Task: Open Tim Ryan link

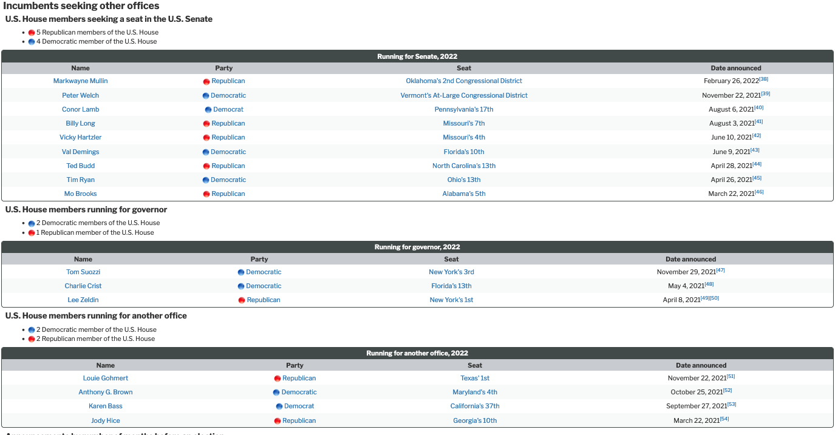Action: [80, 180]
